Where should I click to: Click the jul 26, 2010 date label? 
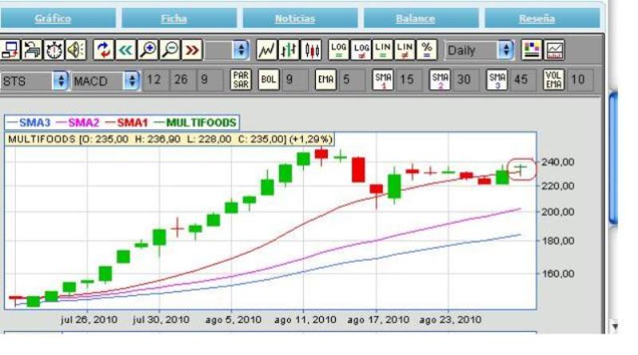tap(89, 320)
